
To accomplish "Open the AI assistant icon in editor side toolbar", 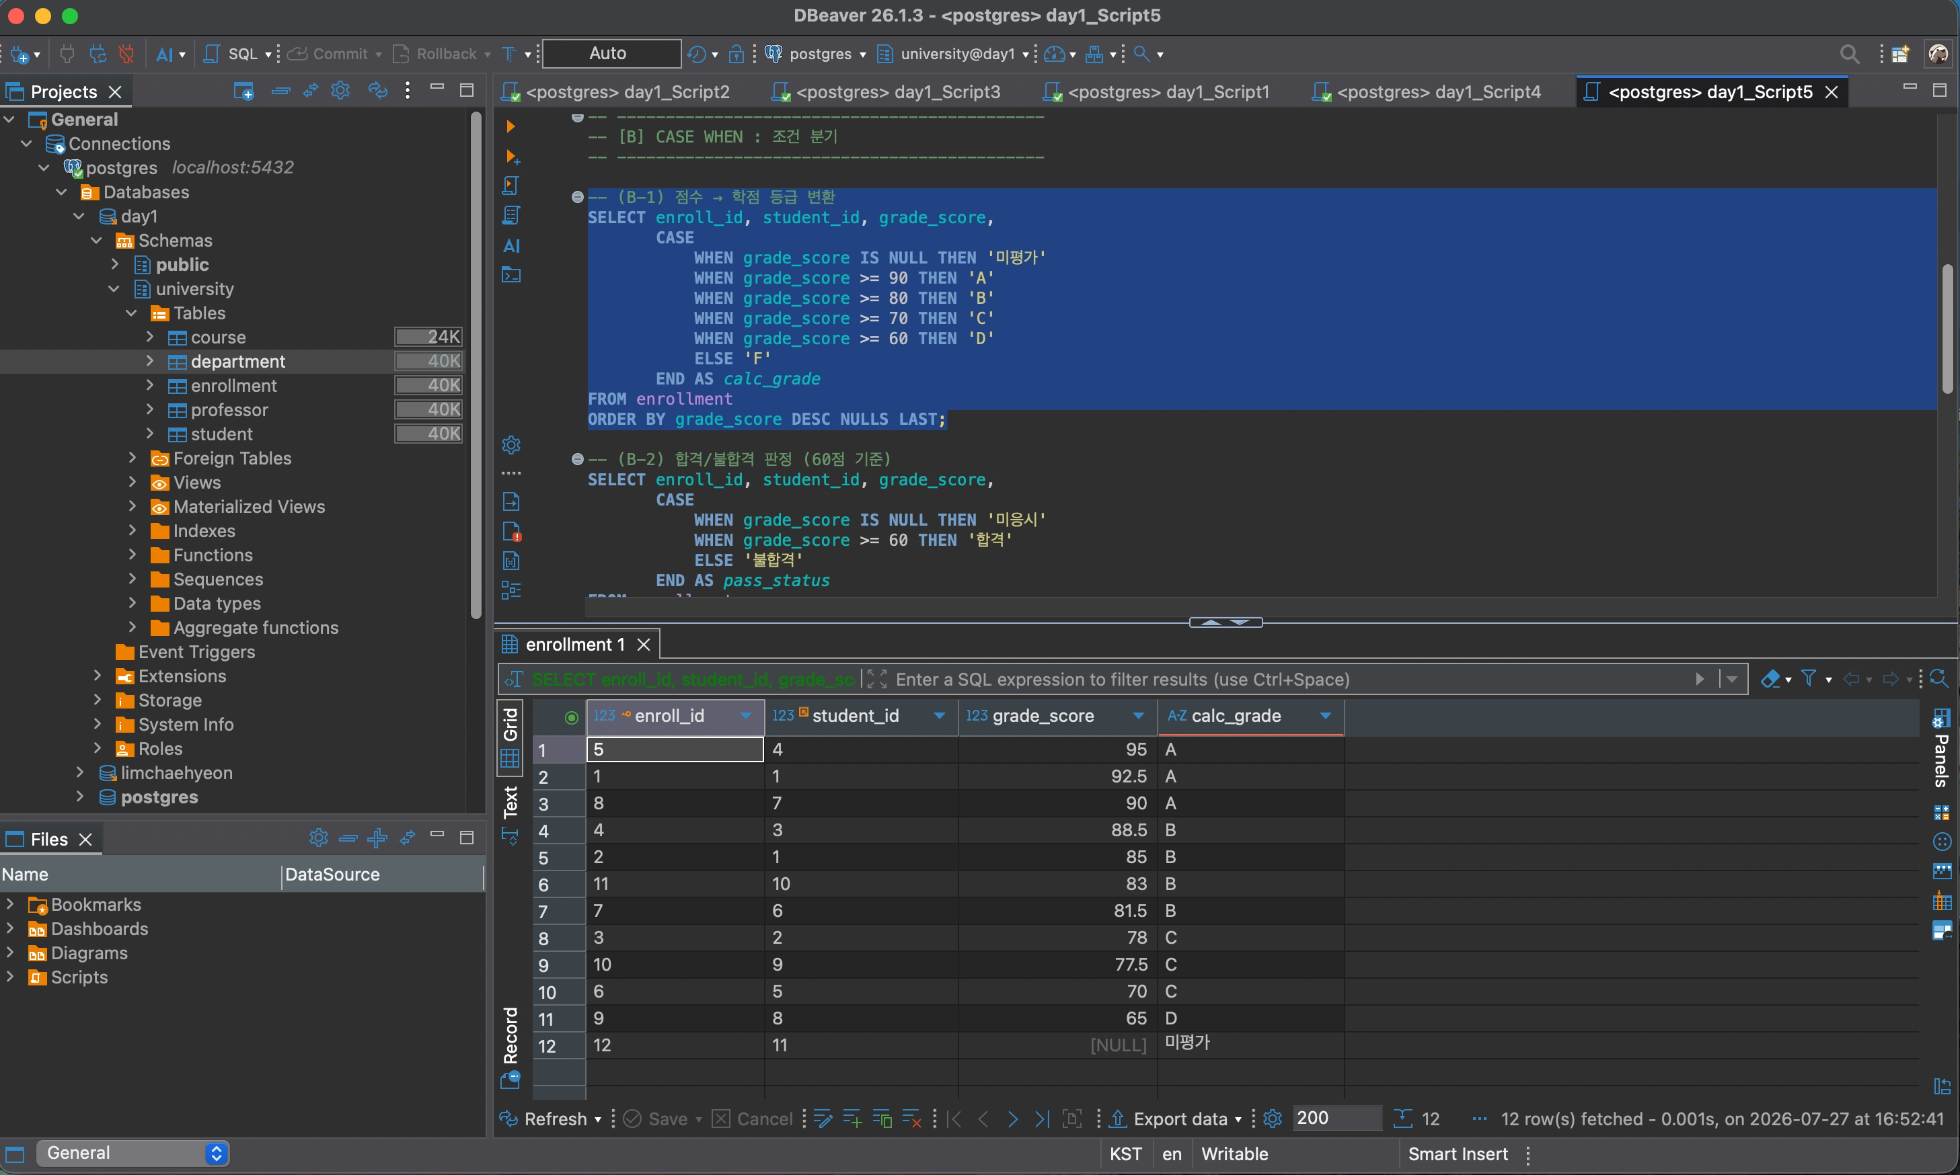I will coord(511,245).
